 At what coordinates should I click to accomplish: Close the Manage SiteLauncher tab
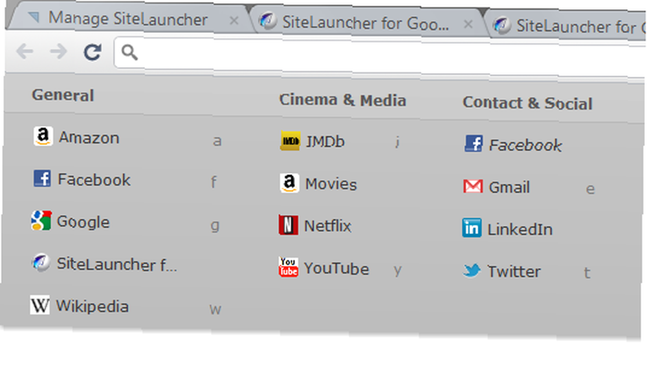tap(234, 21)
